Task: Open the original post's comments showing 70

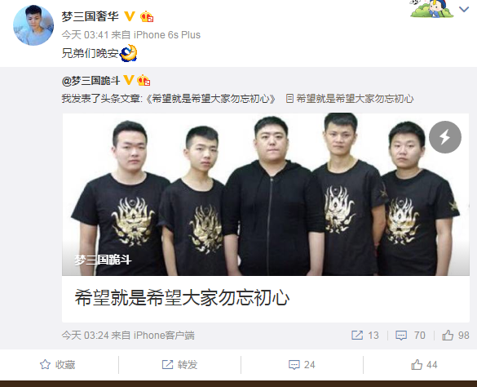Action: (410, 336)
